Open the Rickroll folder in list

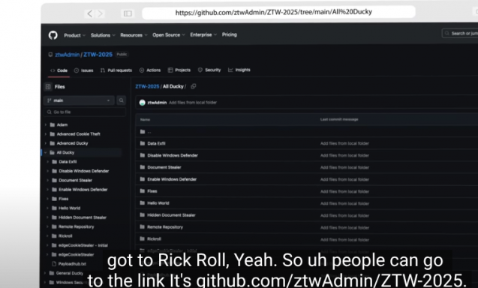coord(154,239)
